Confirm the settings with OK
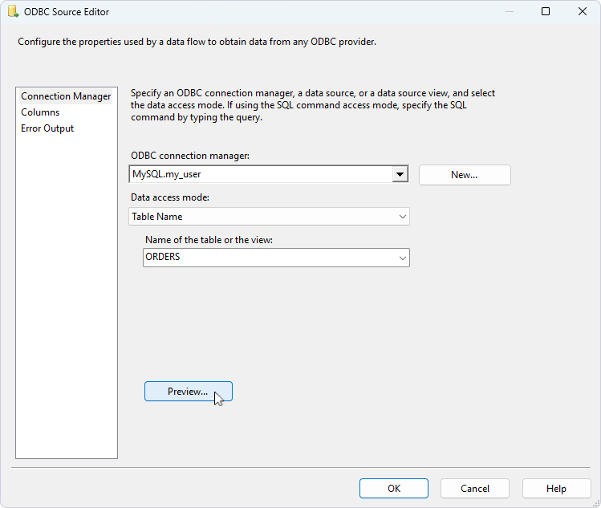This screenshot has width=601, height=508. coord(393,488)
